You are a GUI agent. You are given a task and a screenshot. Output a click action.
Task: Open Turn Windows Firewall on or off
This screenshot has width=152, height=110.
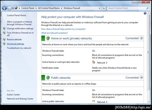pyautogui.click(x=20, y=34)
